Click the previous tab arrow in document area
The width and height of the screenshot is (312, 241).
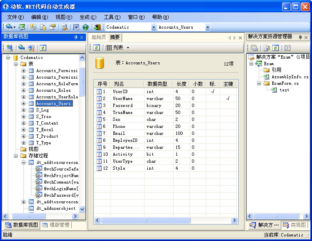(x=229, y=38)
